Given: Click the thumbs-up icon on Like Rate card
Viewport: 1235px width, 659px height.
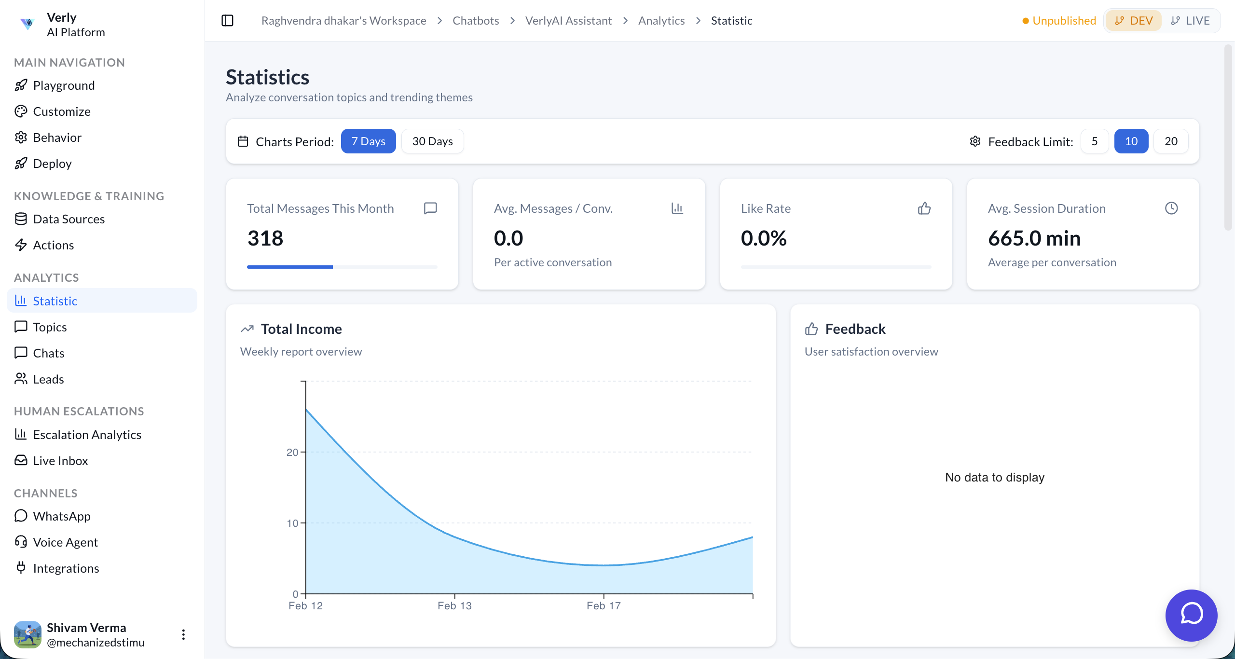Looking at the screenshot, I should pyautogui.click(x=924, y=208).
